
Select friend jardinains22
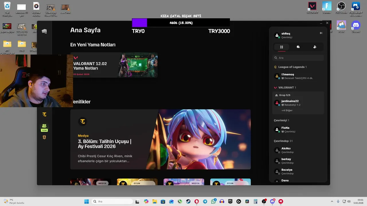(298, 103)
